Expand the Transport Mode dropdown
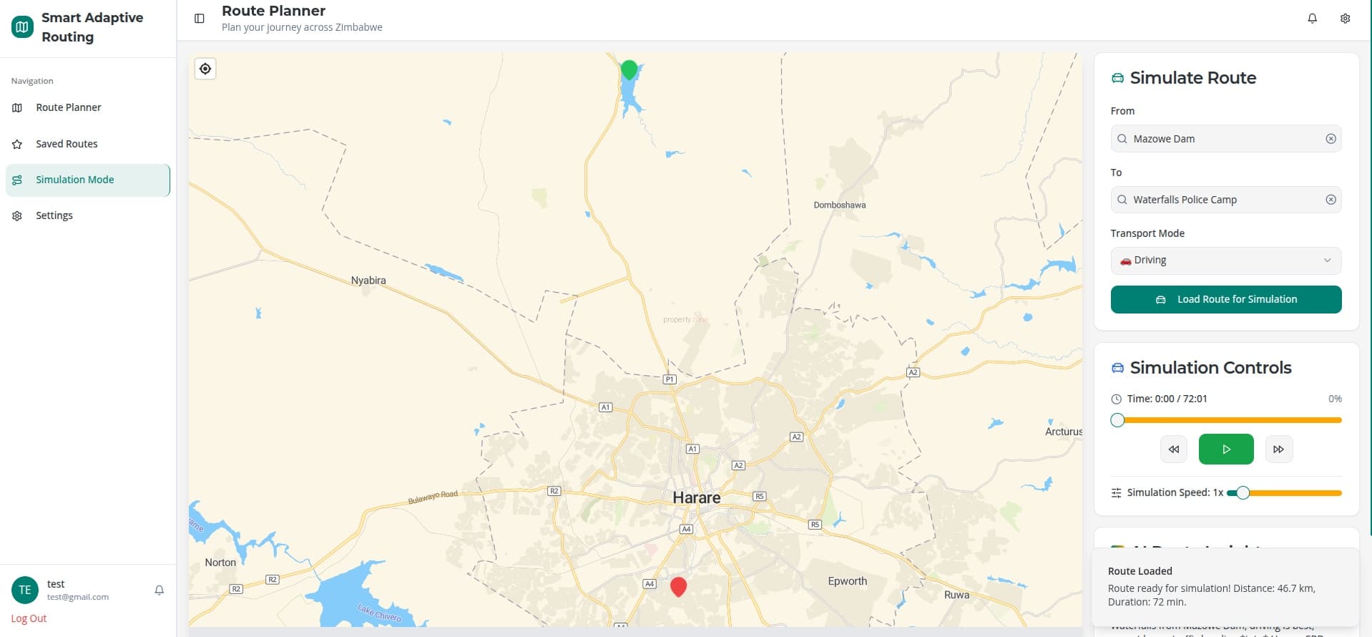 [1225, 261]
